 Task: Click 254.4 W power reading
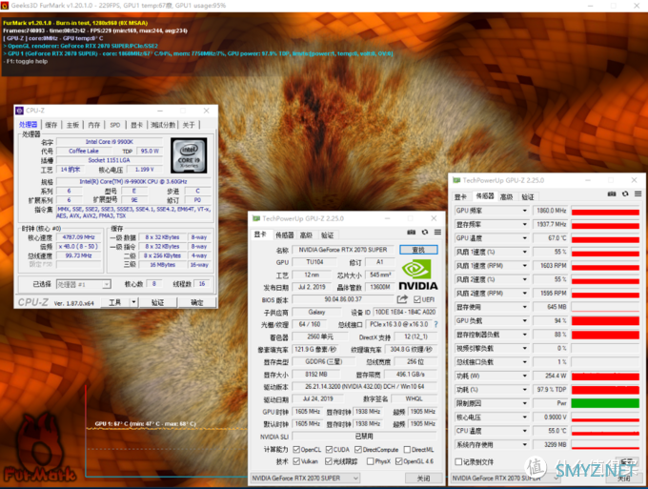tap(551, 376)
